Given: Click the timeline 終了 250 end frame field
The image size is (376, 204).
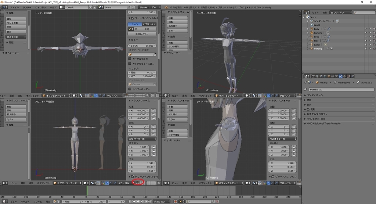Looking at the screenshot, I should click(x=95, y=201).
